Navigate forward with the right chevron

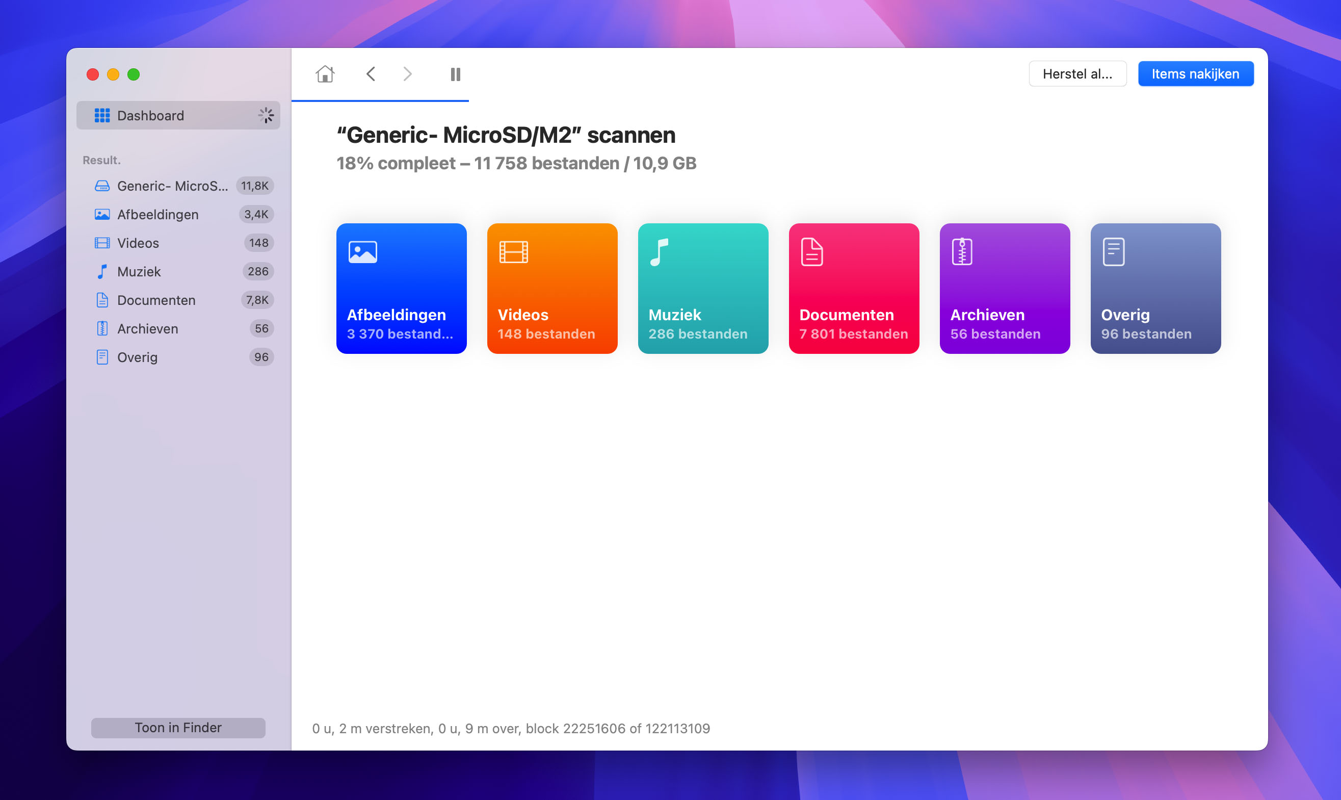click(407, 74)
